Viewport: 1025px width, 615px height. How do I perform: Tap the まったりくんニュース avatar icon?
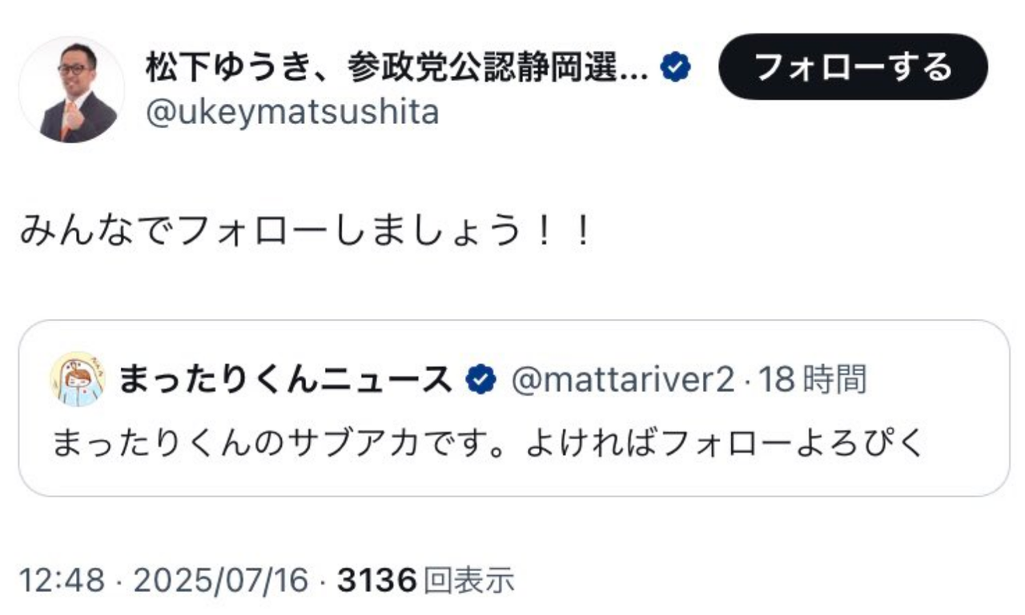(x=78, y=380)
